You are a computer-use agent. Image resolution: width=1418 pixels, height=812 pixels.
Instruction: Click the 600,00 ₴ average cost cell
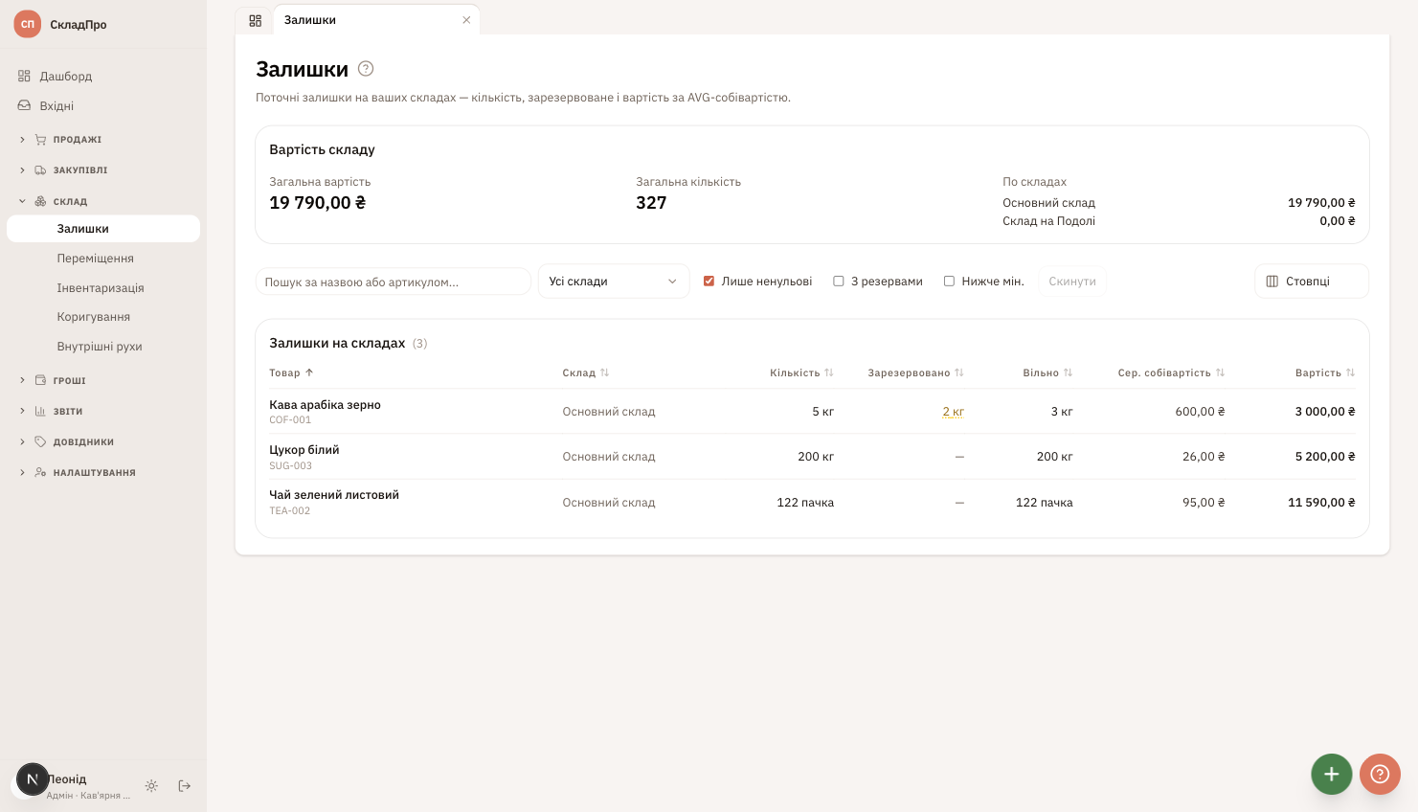[x=1201, y=412]
